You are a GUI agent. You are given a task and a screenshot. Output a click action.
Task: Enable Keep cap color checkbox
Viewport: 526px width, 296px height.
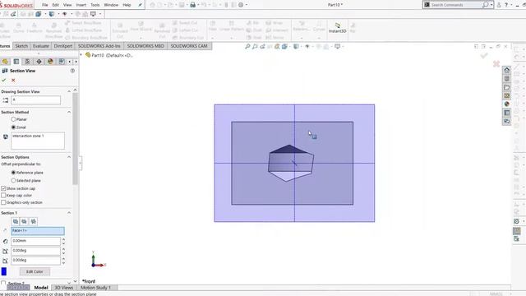click(x=3, y=195)
